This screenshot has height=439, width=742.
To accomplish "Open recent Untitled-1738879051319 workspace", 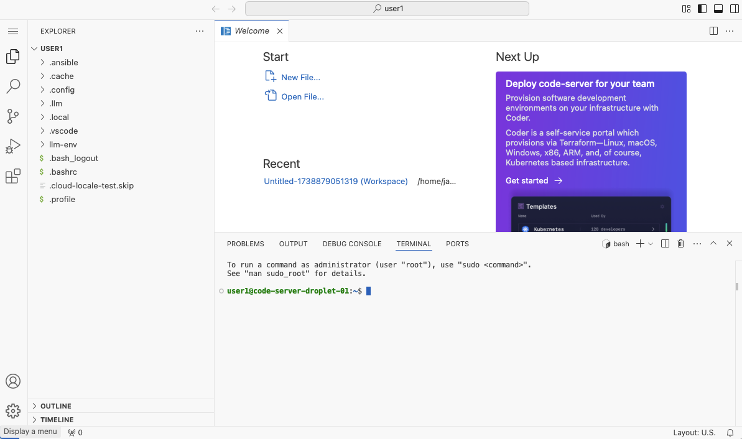I will (335, 182).
